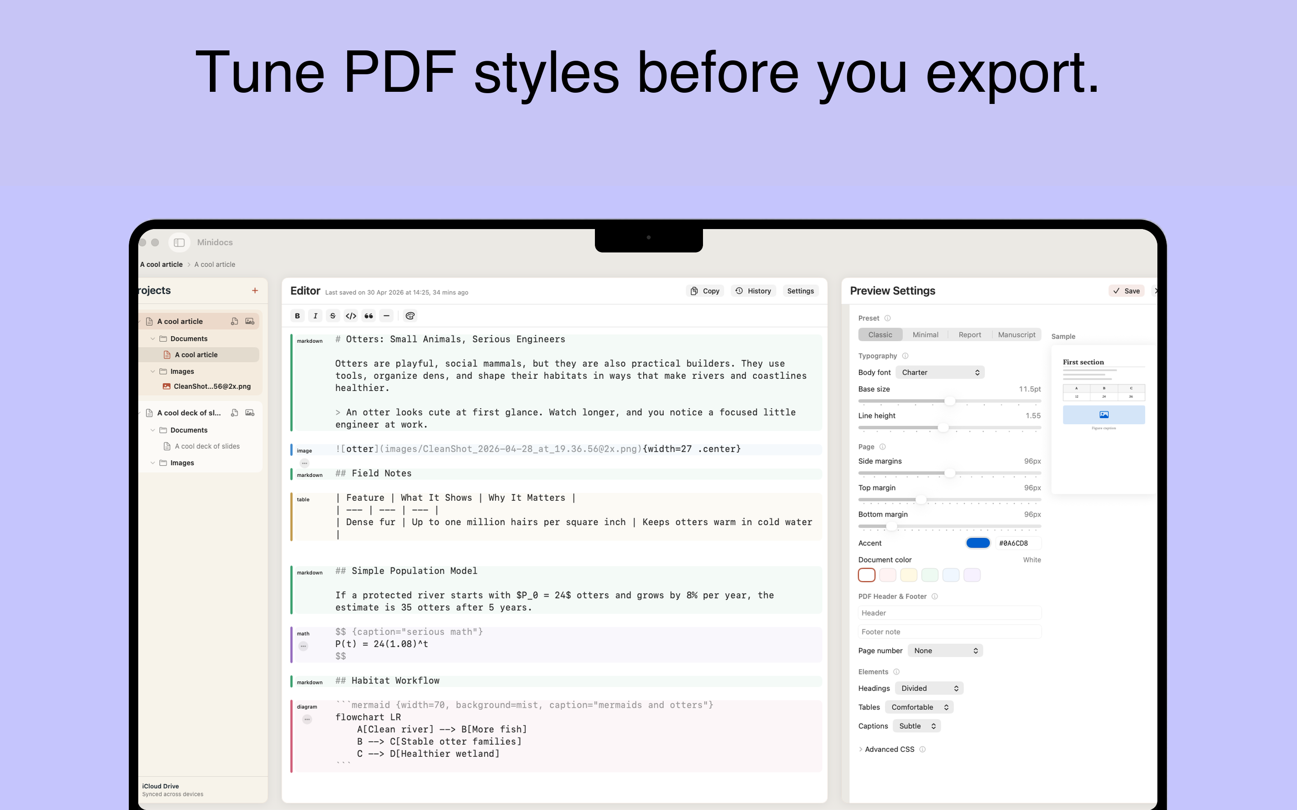Select the Report preset tab
The height and width of the screenshot is (810, 1297).
tap(970, 334)
